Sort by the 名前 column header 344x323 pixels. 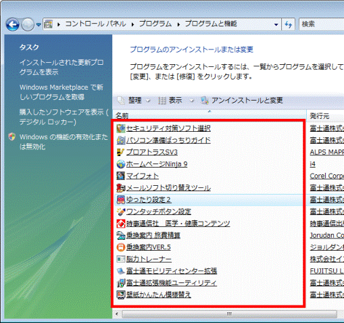point(210,116)
